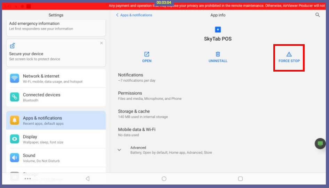Click the 'Wallpaper, sleep, font size' subtitle
The width and height of the screenshot is (329, 188).
pyautogui.click(x=43, y=142)
